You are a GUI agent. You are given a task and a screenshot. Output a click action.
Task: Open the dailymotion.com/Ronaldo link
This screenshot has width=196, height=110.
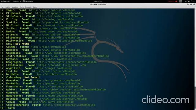(x=65, y=41)
